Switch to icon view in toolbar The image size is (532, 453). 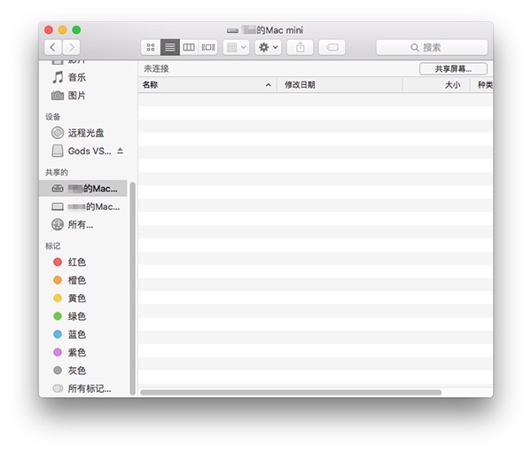(x=150, y=47)
